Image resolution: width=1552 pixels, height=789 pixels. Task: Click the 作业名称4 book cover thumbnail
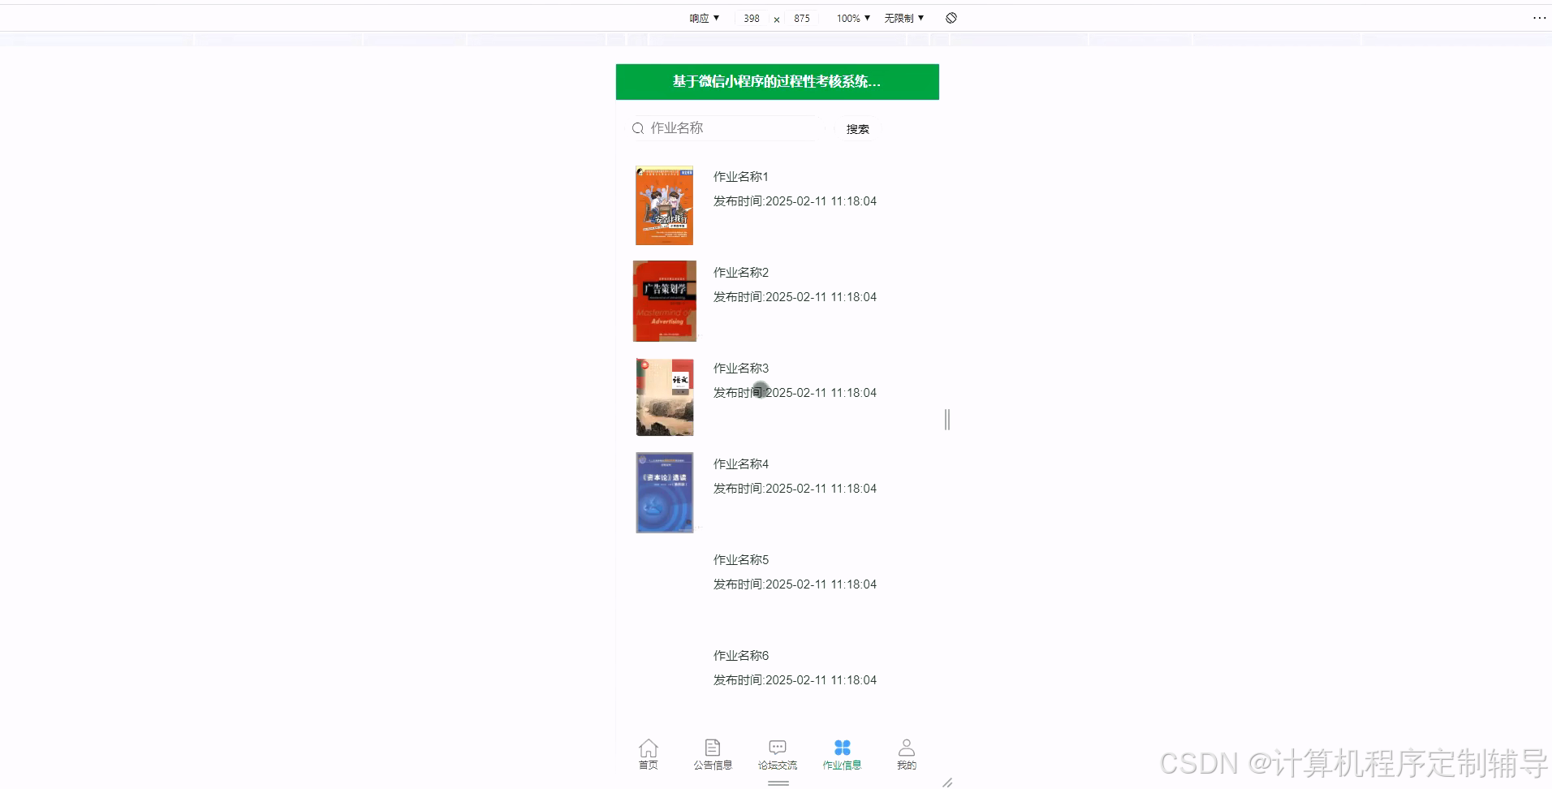pos(664,492)
